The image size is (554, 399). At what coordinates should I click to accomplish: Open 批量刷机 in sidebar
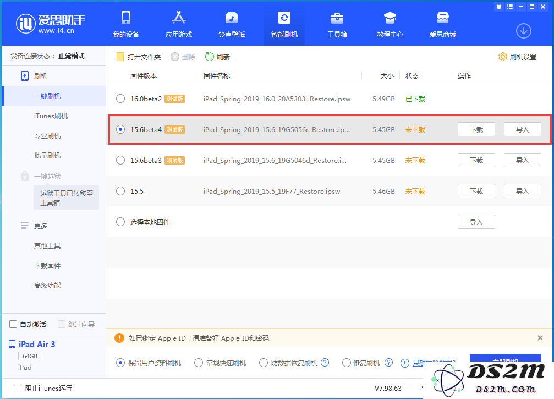coord(47,156)
